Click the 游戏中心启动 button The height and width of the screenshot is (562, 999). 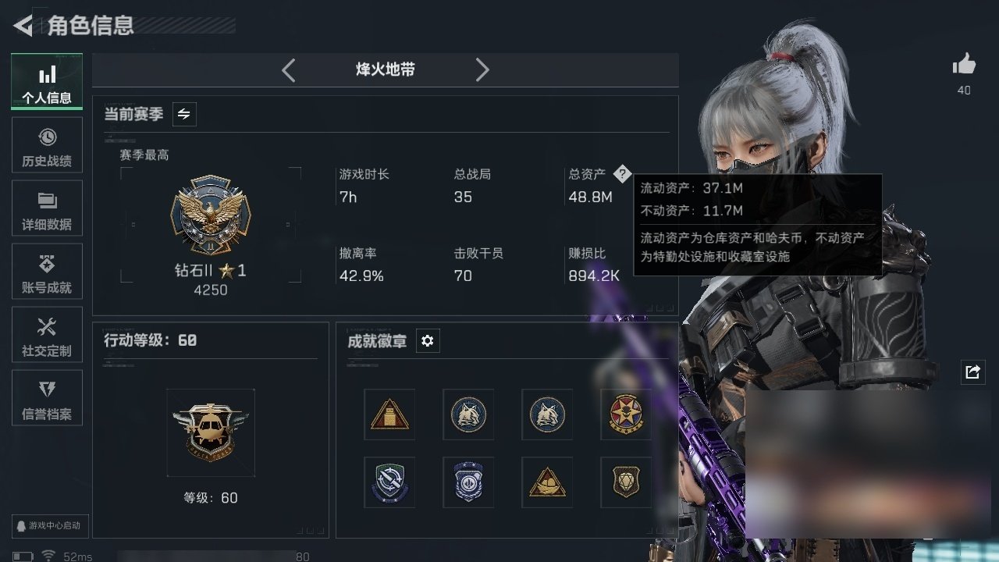(x=50, y=525)
